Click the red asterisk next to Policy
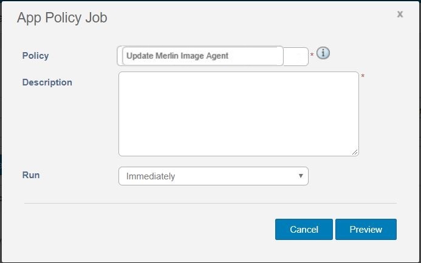The width and height of the screenshot is (421, 263). 312,55
